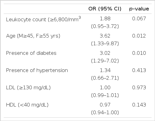
Task: Click the 0.97 odds ratio for HDL
Action: click(x=105, y=105)
